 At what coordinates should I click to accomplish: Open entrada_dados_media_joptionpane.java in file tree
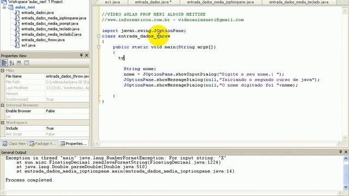click(53, 18)
